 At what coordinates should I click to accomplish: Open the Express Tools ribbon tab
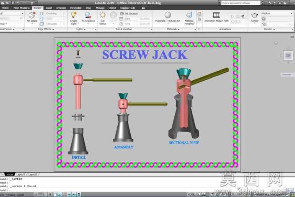(x=127, y=8)
